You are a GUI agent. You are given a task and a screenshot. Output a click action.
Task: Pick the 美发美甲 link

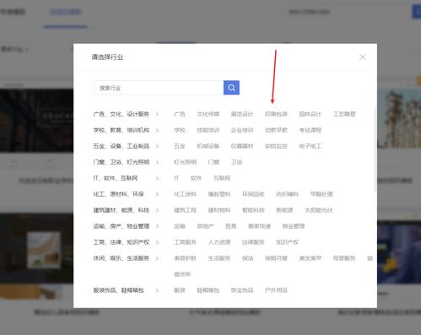310,258
